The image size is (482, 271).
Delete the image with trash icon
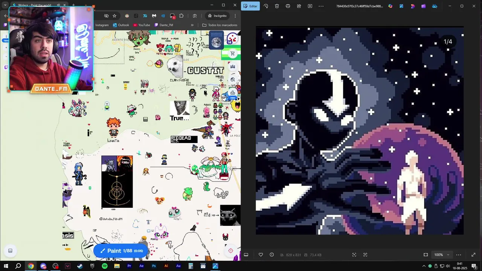click(x=277, y=6)
